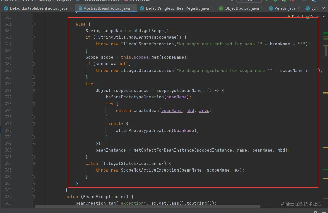328x213 pixels.
Task: Click the beforePrototypeCreation method name
Action: click(135, 97)
